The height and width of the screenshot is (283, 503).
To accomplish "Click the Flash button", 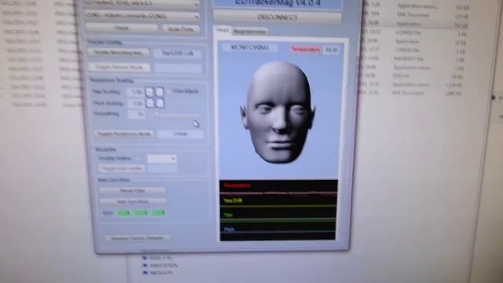I will pyautogui.click(x=122, y=28).
